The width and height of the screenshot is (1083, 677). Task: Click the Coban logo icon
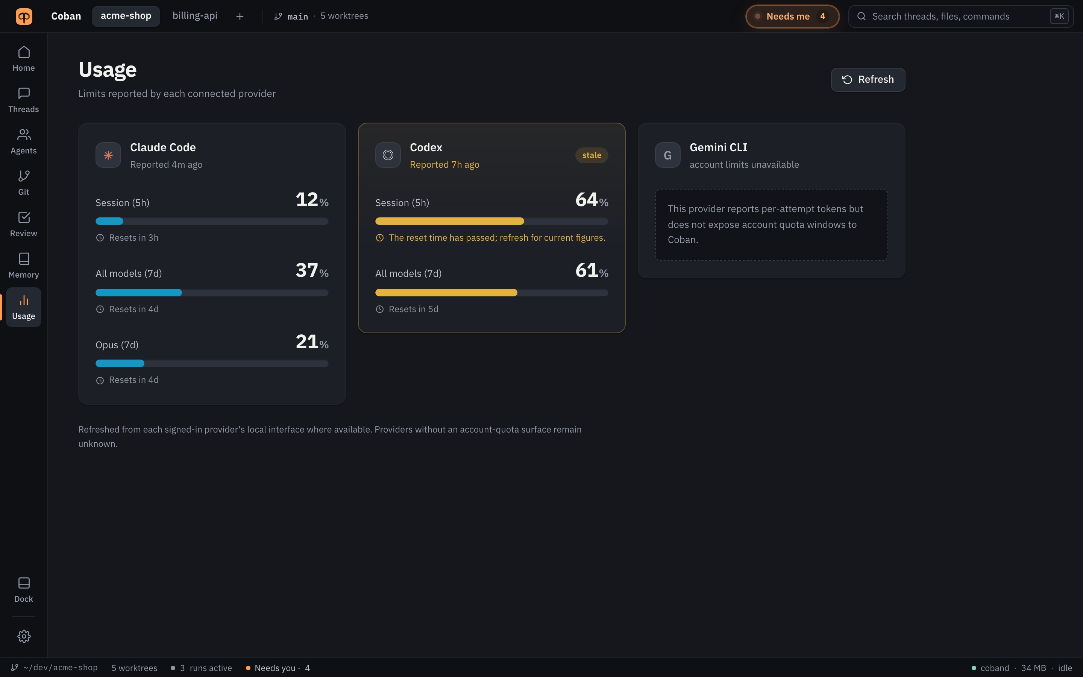coord(24,17)
